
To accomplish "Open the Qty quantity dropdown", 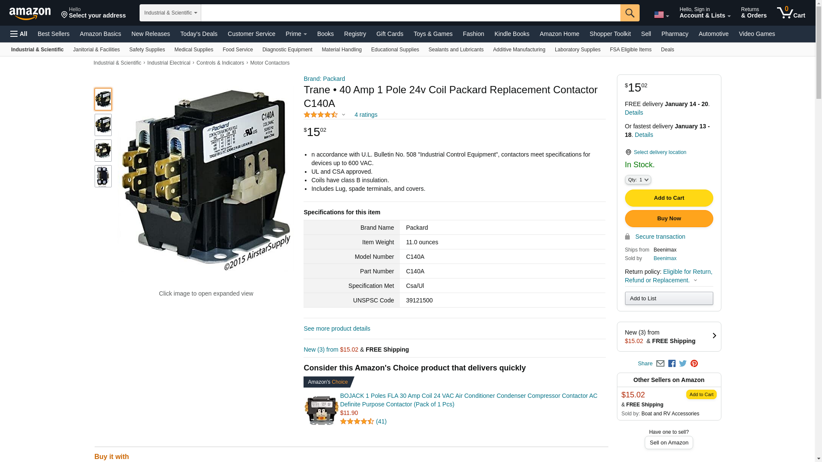I will coord(638,180).
